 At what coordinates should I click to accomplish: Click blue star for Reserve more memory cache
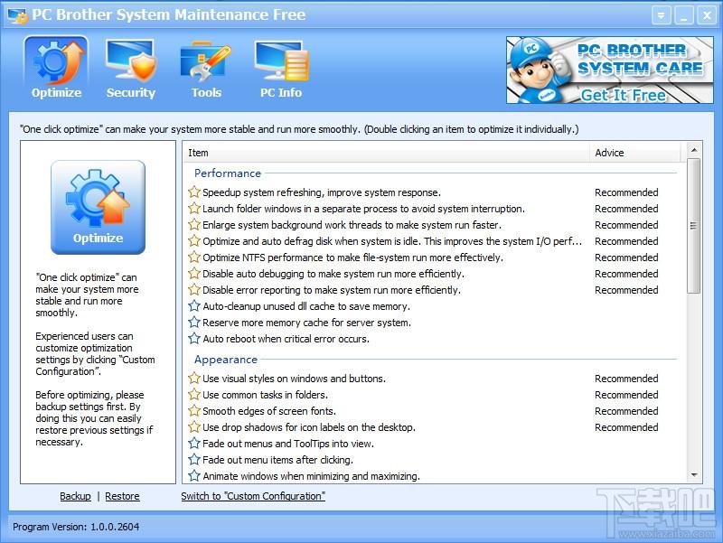[194, 322]
